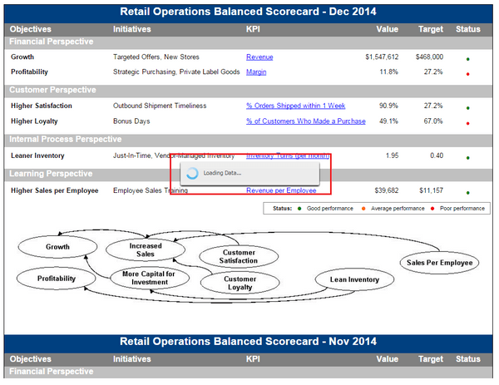Click the red status dot for Higher Loyalty
Screen dimensions: 499x385
467,123
